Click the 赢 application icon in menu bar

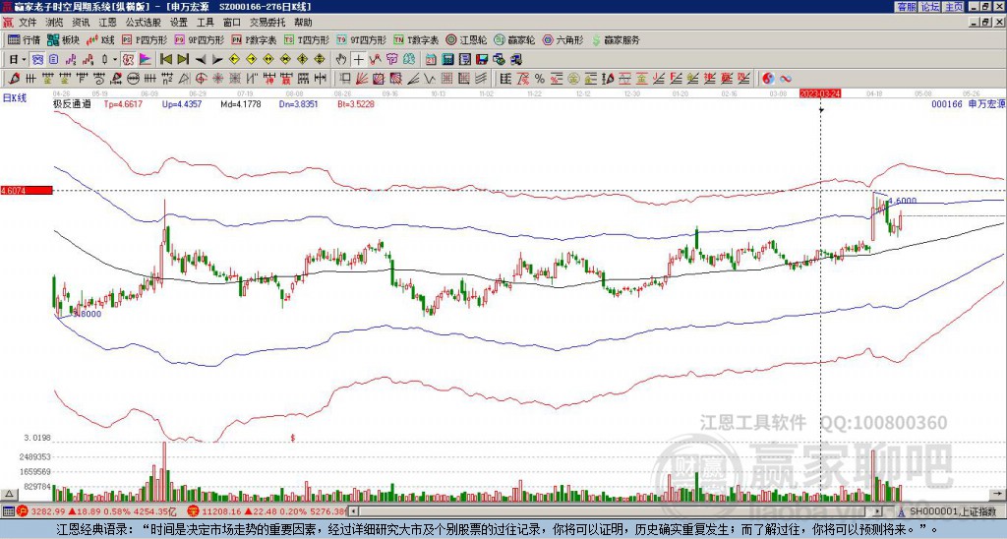(8, 23)
